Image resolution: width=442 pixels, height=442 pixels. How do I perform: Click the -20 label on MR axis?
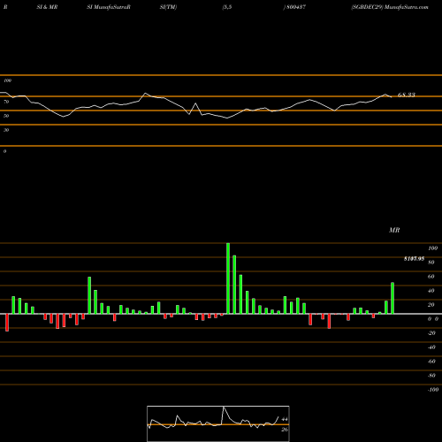431,333
